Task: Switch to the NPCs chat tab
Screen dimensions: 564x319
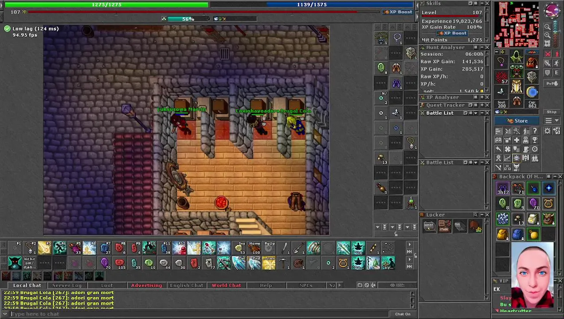Action: coord(305,285)
